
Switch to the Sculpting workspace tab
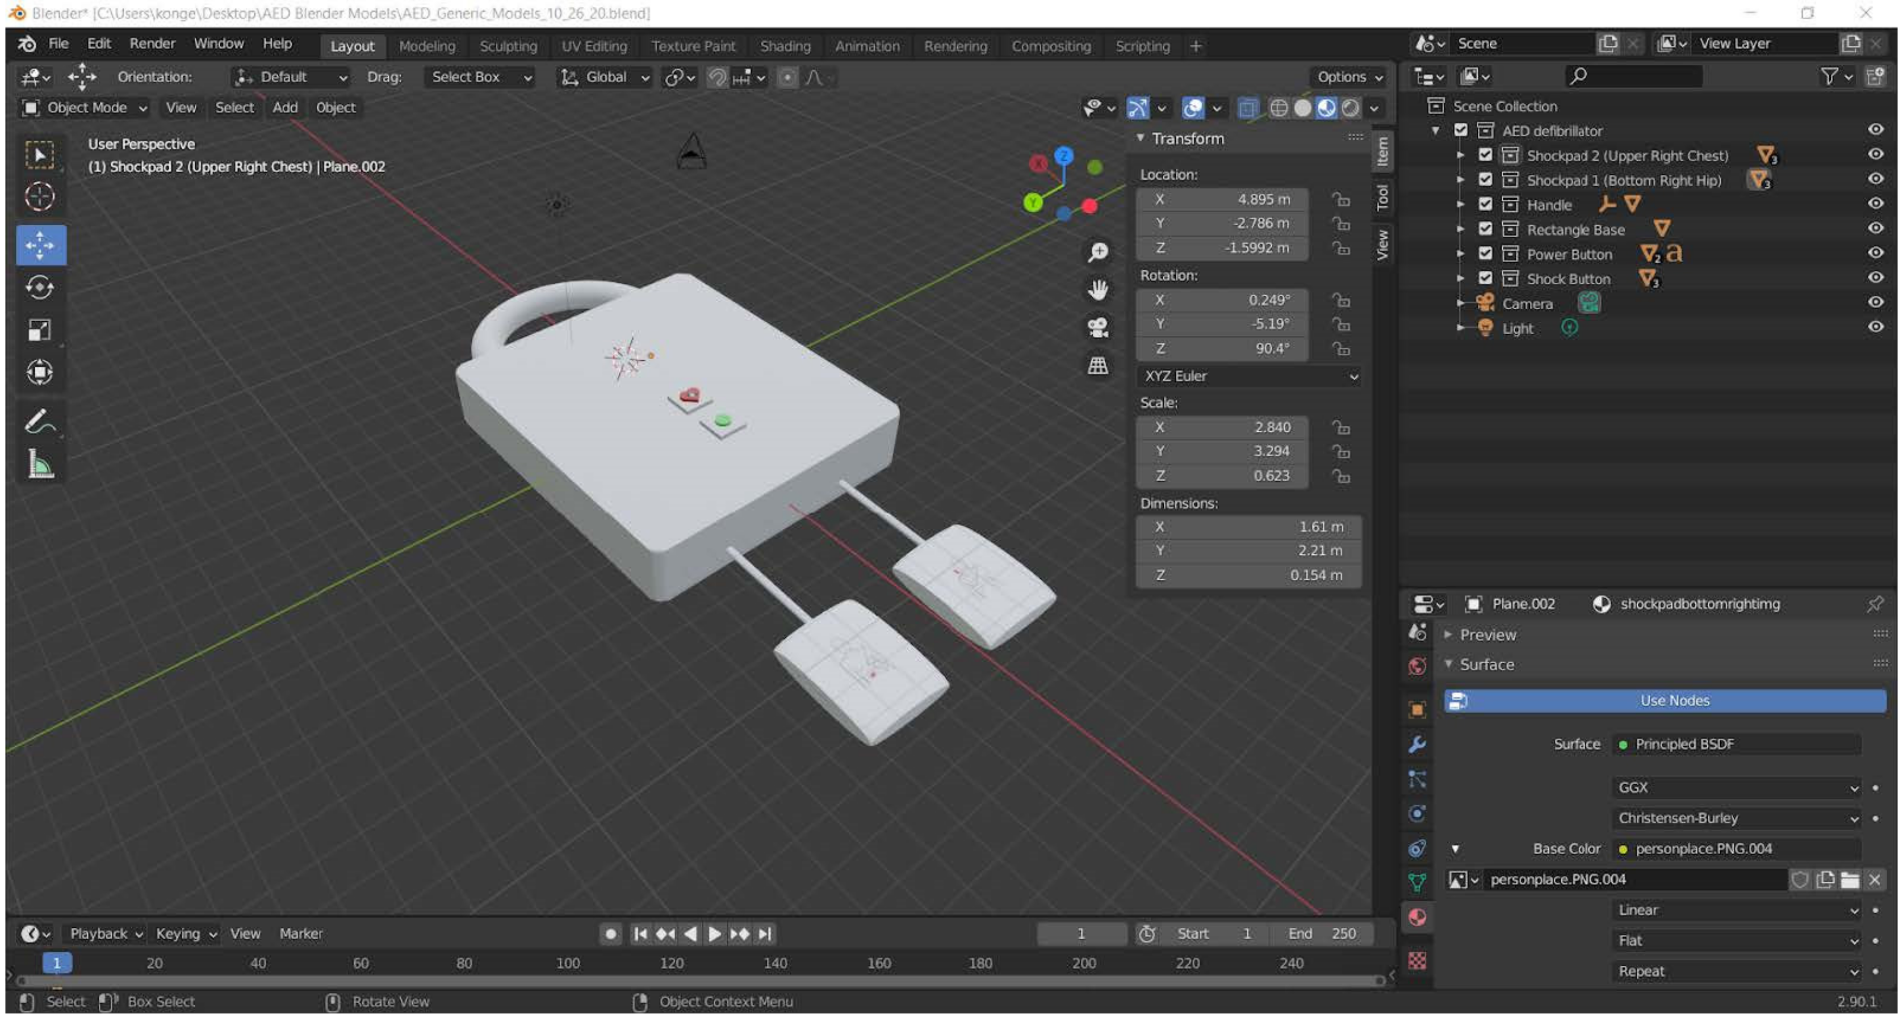point(508,46)
